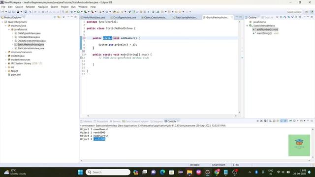Open the Refactor menu

coord(31,7)
